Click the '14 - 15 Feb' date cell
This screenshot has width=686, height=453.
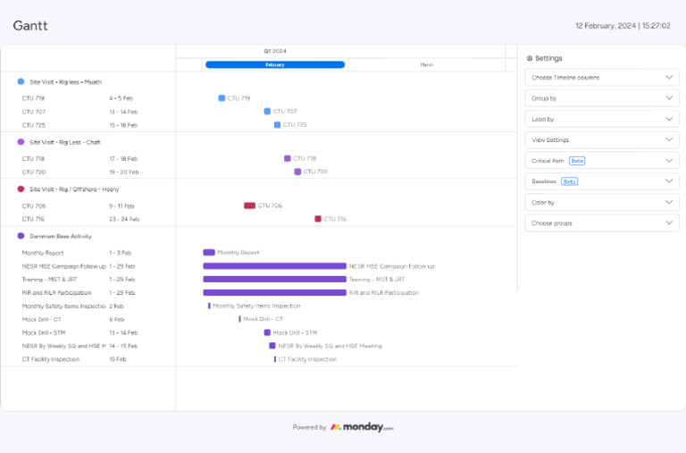coord(123,346)
